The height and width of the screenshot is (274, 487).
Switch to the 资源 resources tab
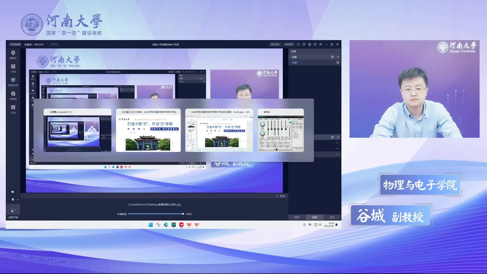(x=315, y=217)
